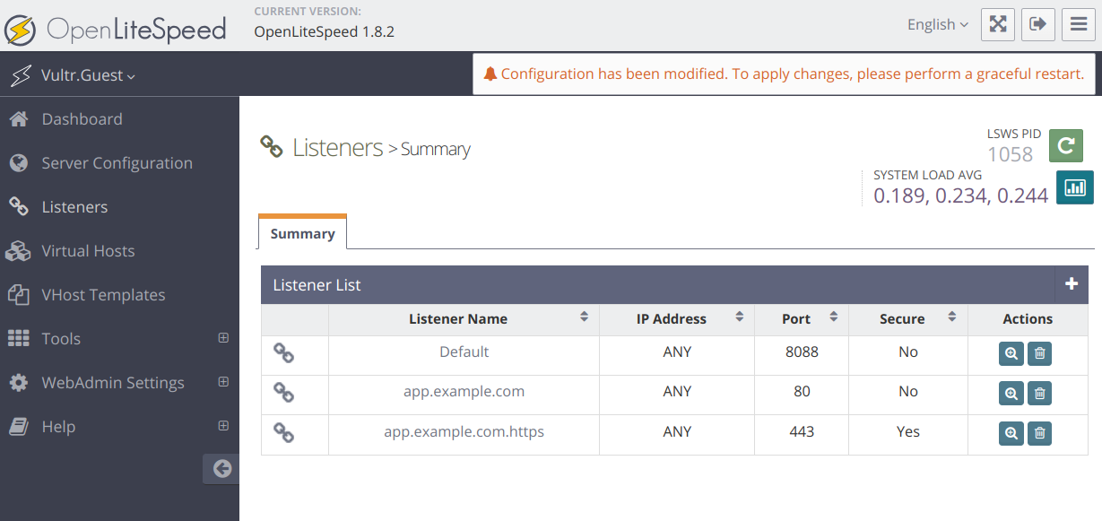
Task: Delete the Default listener trash icon
Action: [x=1039, y=353]
